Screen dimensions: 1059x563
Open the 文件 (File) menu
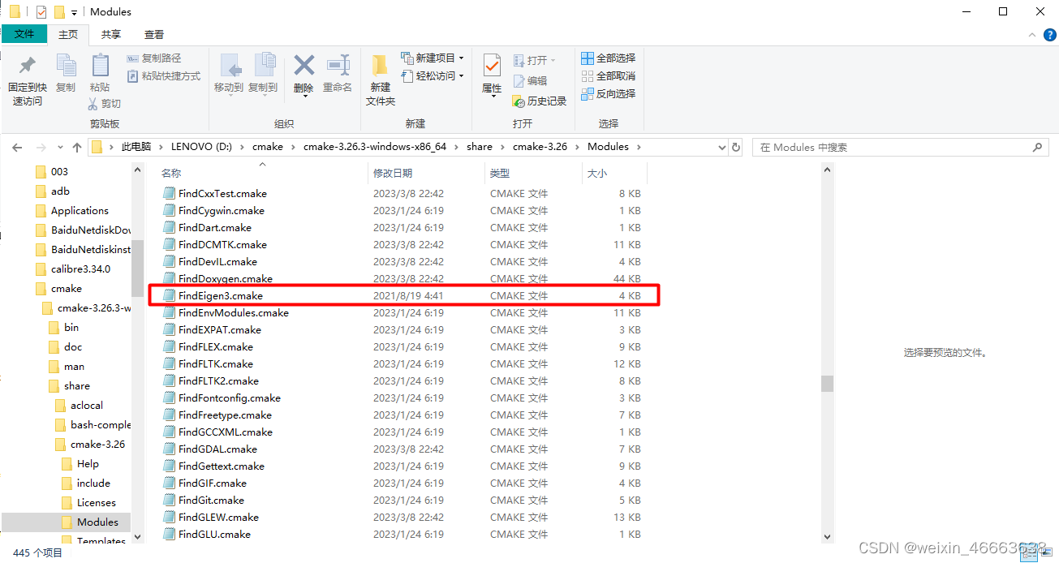click(x=25, y=35)
